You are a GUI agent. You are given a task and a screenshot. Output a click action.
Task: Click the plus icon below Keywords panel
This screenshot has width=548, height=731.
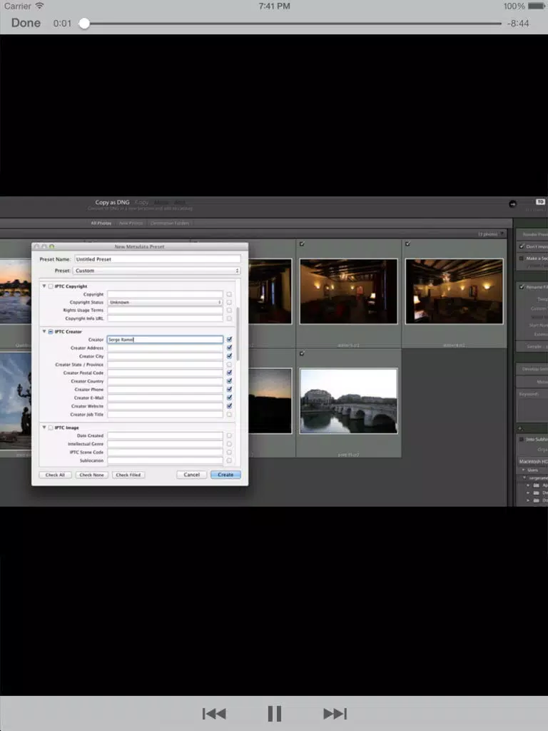click(520, 428)
